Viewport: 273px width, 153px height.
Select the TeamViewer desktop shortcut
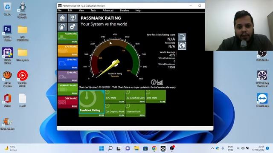(262, 100)
